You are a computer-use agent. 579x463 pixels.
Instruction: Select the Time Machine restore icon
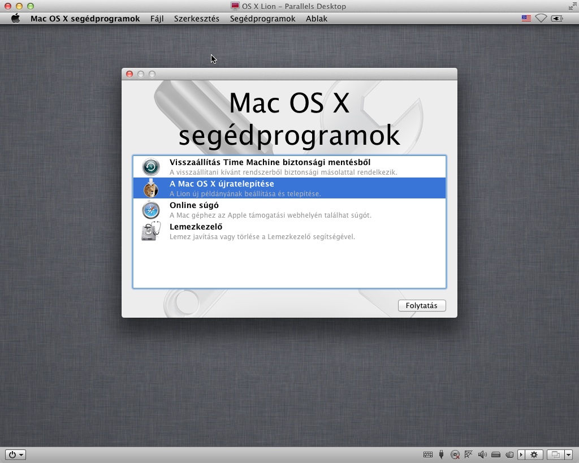click(150, 167)
